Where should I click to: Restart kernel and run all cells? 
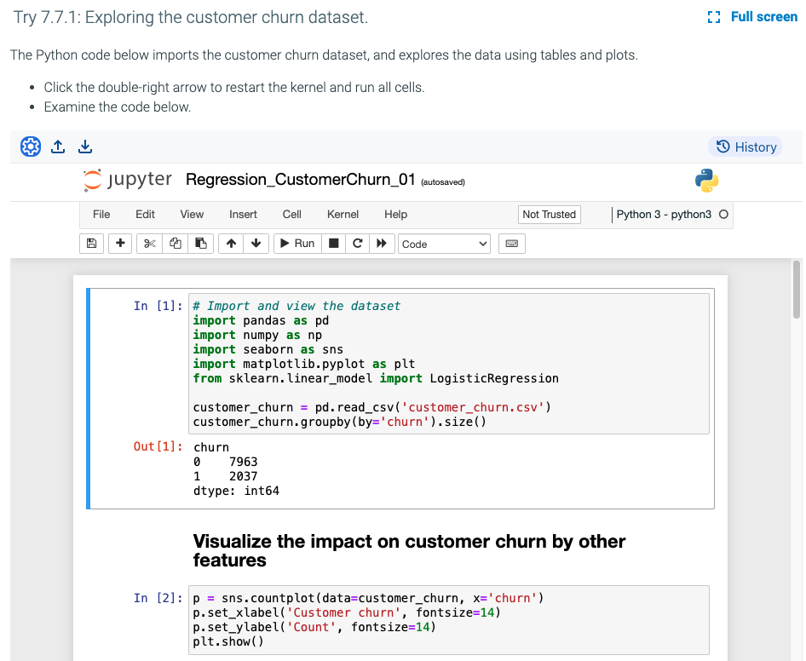click(x=382, y=244)
